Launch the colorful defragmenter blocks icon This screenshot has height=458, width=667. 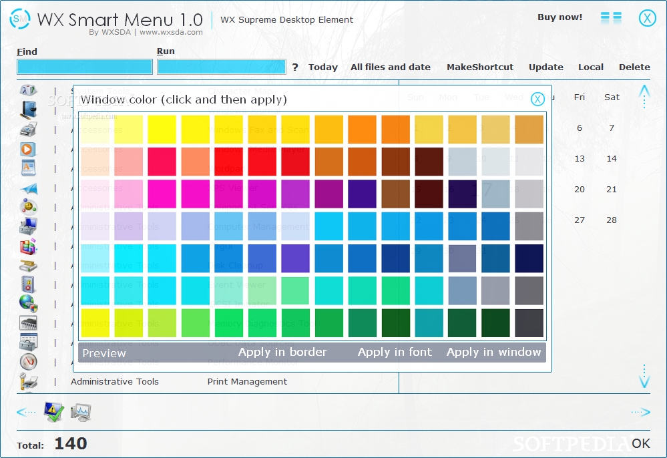click(x=28, y=246)
